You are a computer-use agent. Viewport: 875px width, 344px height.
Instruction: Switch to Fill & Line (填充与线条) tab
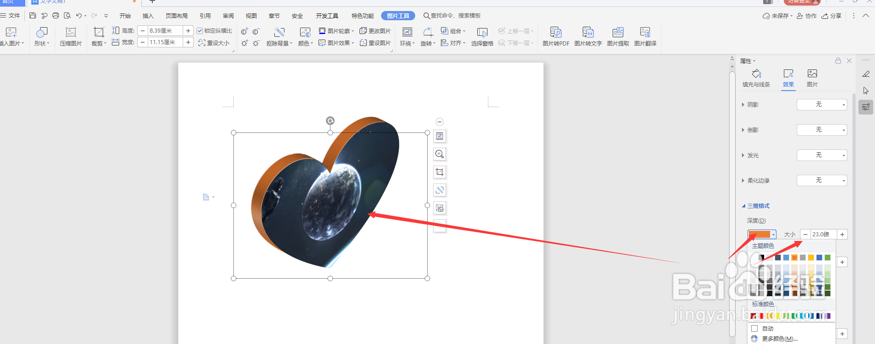pos(756,79)
